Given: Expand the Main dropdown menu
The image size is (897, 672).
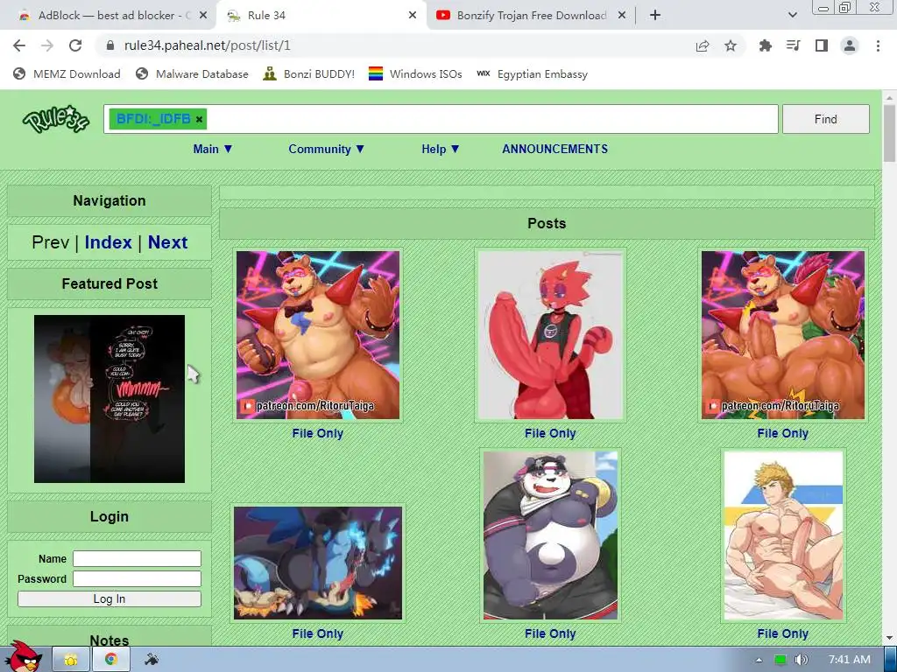Looking at the screenshot, I should click(x=213, y=149).
